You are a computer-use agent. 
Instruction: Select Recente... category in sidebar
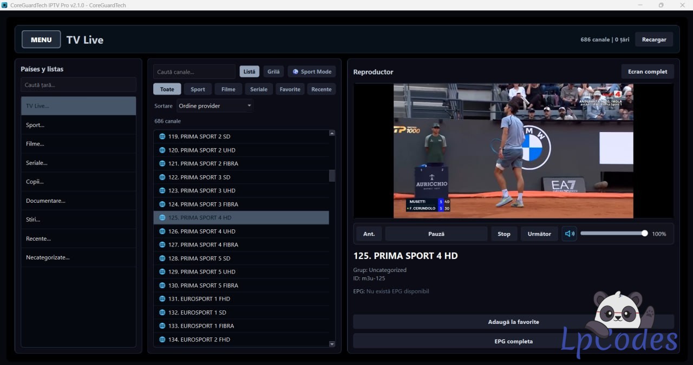pos(79,238)
